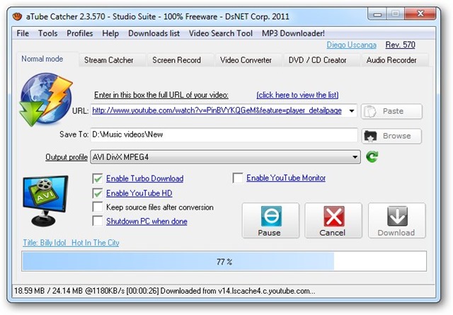Image resolution: width=453 pixels, height=315 pixels.
Task: Open the Help menu
Action: pyautogui.click(x=110, y=33)
